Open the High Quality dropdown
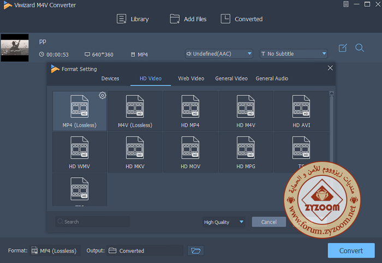The width and height of the screenshot is (382, 263). tap(223, 222)
